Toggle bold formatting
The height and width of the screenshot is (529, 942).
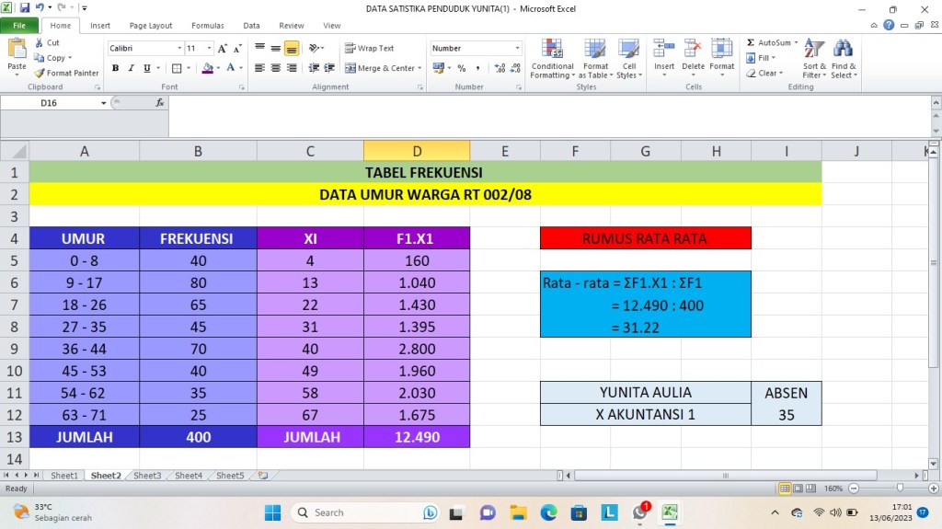(116, 68)
